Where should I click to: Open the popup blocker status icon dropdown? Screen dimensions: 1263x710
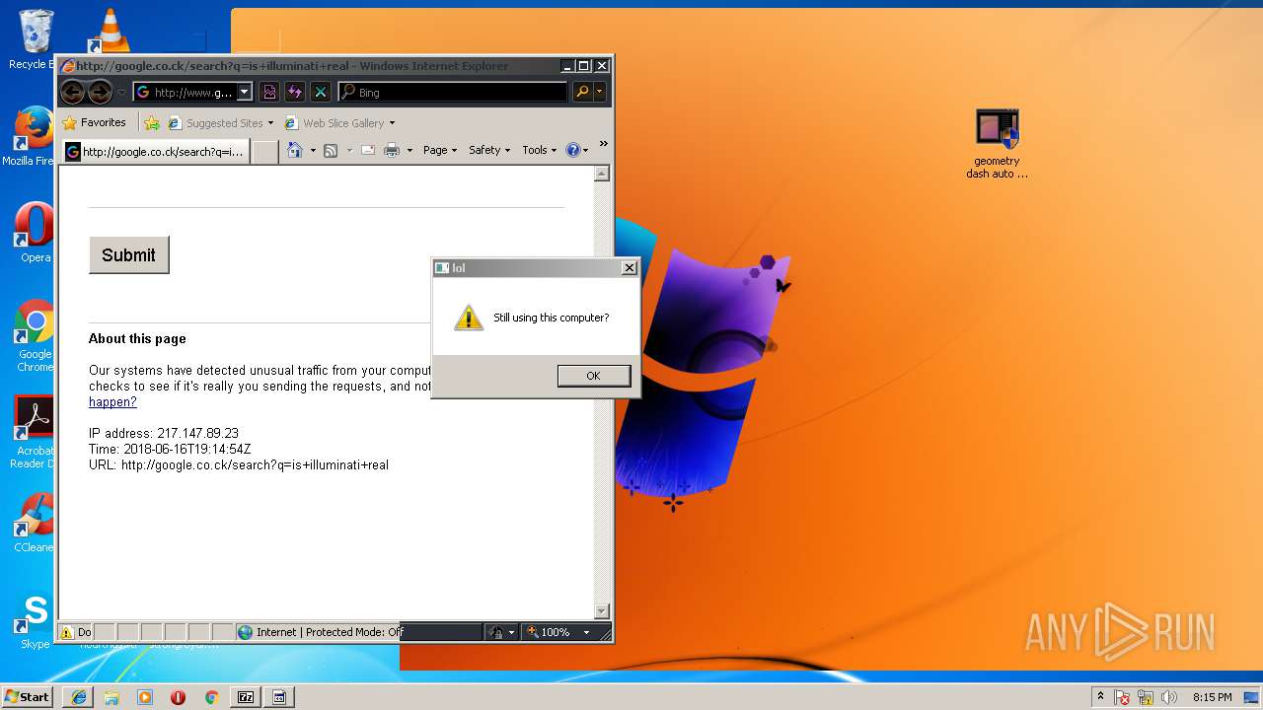tap(502, 632)
